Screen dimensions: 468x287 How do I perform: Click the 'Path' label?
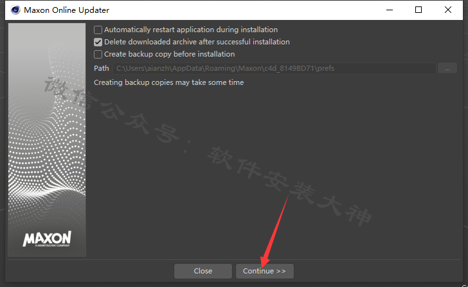[102, 68]
